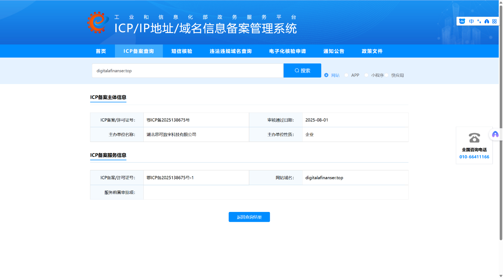Click the domain value digitalafinanser.top in table
The height and width of the screenshot is (278, 503).
(x=324, y=178)
